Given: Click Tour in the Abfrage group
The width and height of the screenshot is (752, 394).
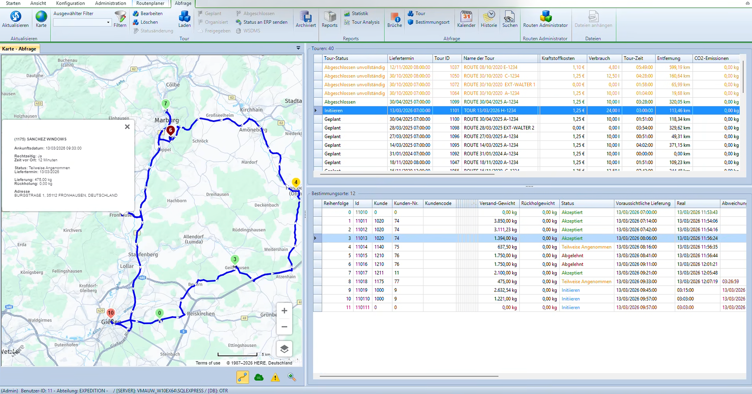Looking at the screenshot, I should click(x=417, y=14).
